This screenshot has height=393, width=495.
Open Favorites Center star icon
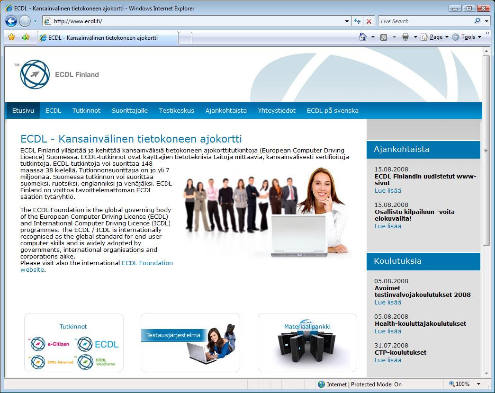[x=12, y=37]
